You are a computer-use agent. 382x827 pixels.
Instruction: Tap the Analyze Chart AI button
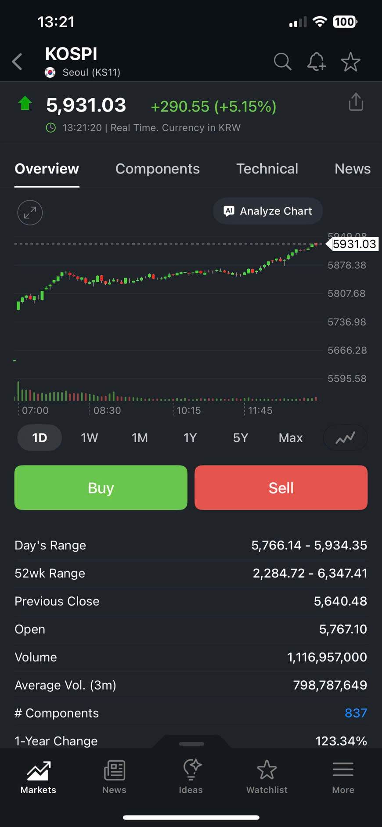point(268,211)
